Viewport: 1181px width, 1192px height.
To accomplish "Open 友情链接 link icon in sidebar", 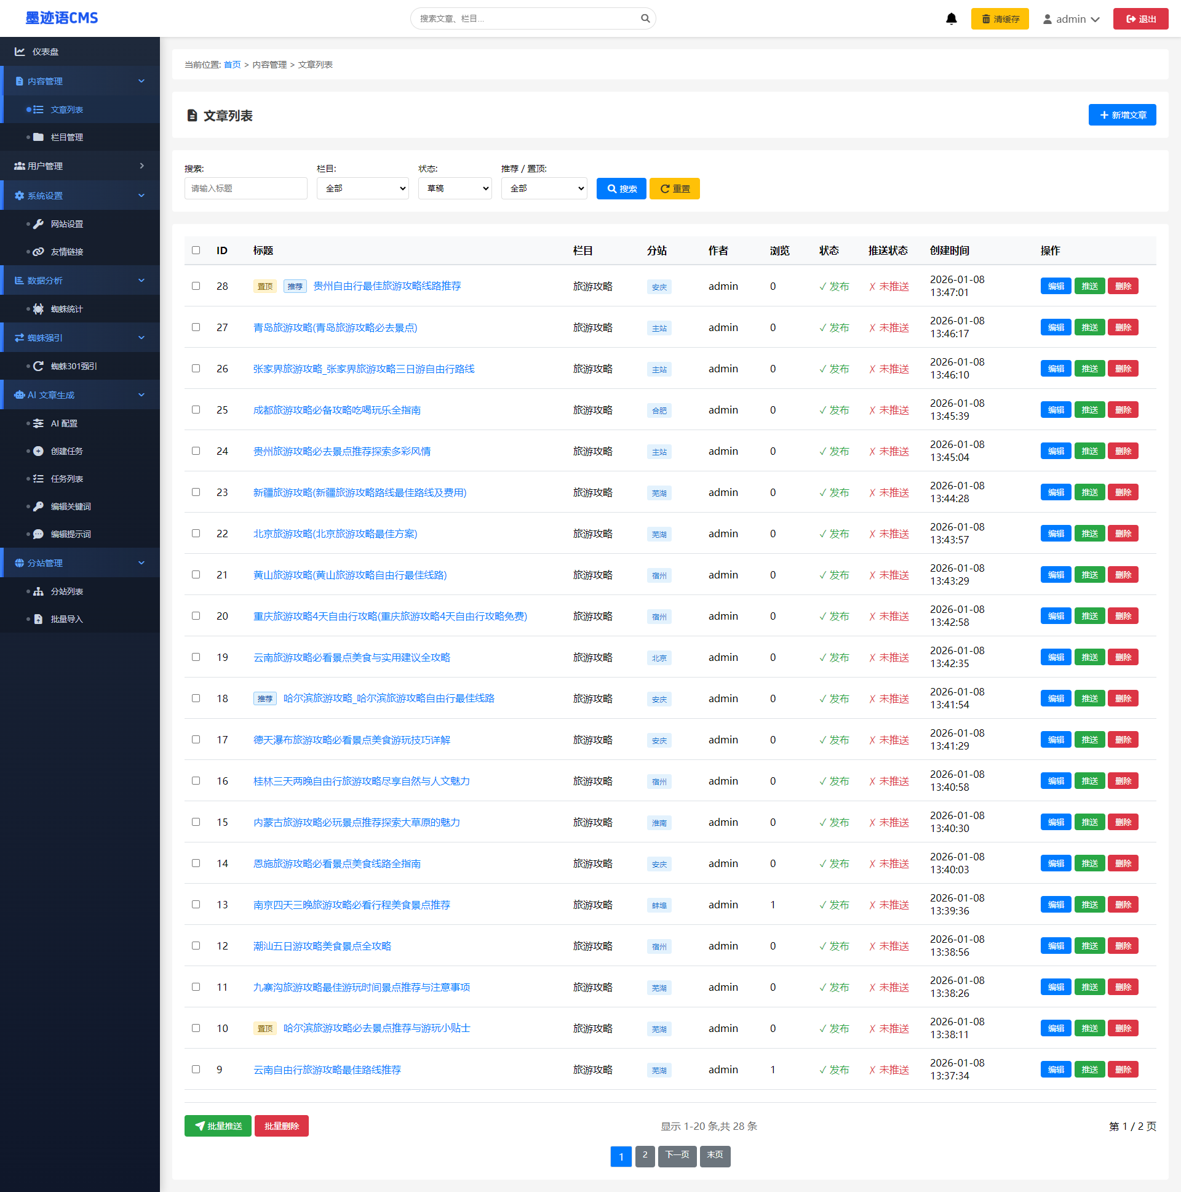I will click(38, 252).
